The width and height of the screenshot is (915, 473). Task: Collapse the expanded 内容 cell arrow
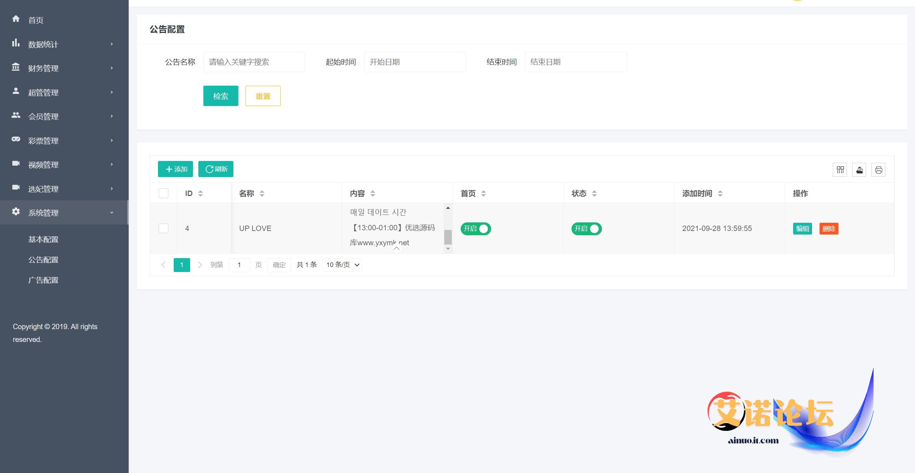coord(396,248)
